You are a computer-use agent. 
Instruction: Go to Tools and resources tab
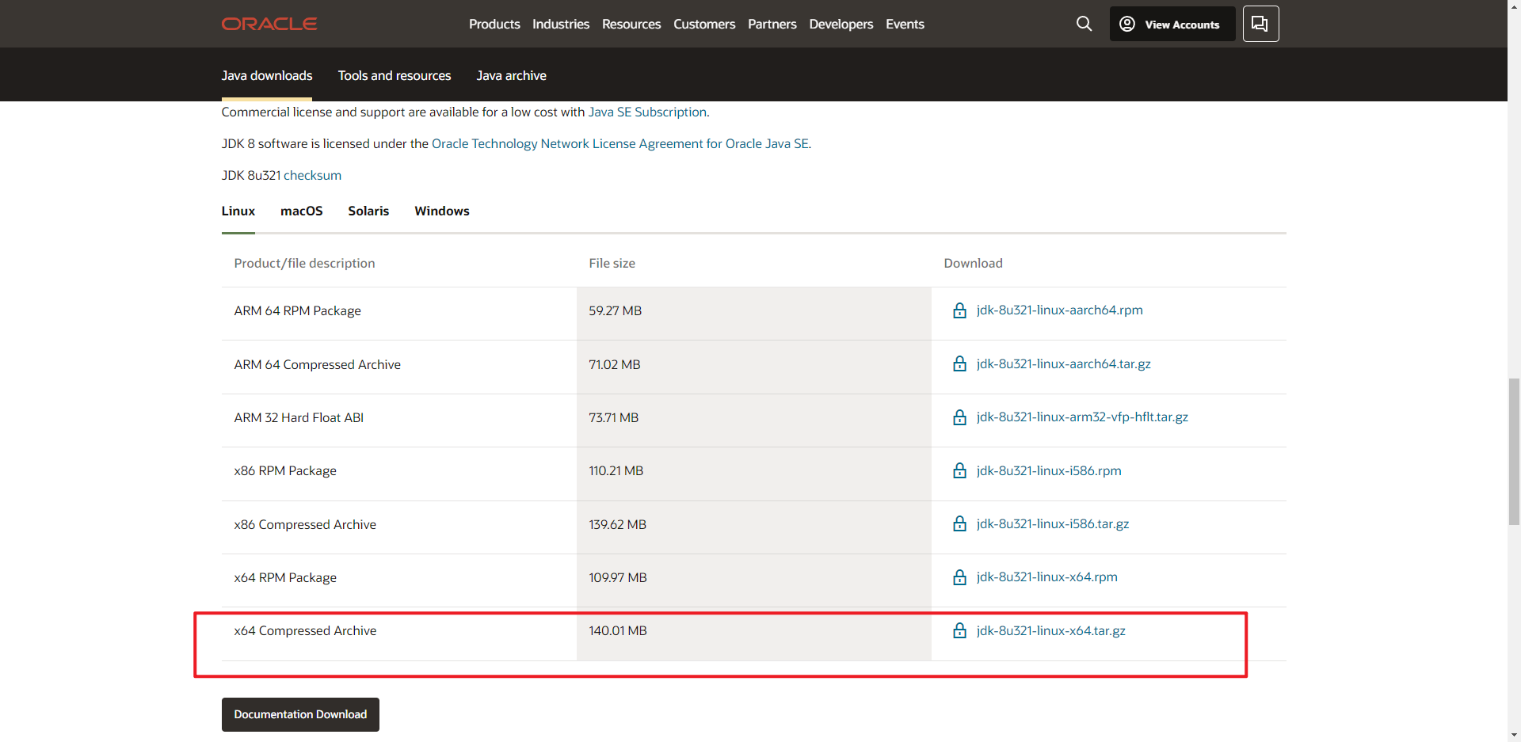[x=395, y=75]
